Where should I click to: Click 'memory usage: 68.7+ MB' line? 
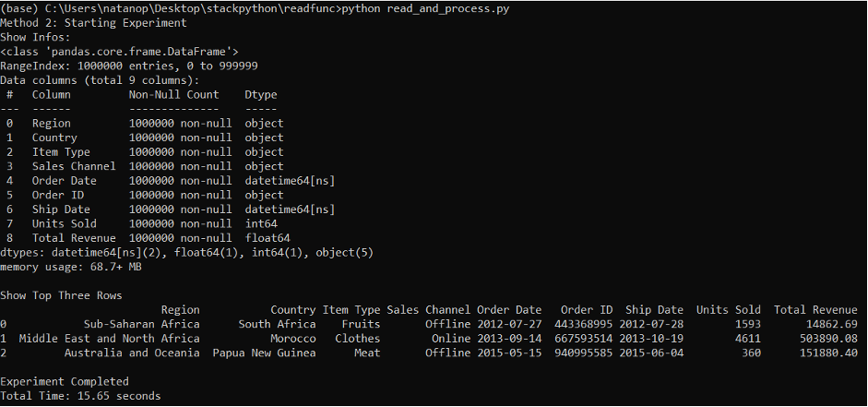(71, 268)
